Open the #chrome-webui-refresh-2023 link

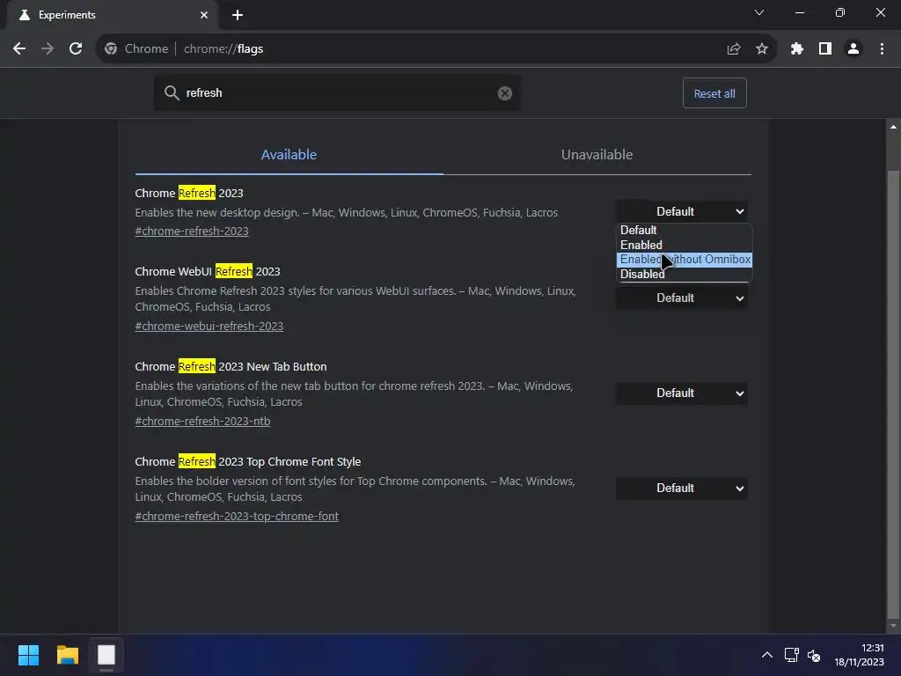click(209, 326)
